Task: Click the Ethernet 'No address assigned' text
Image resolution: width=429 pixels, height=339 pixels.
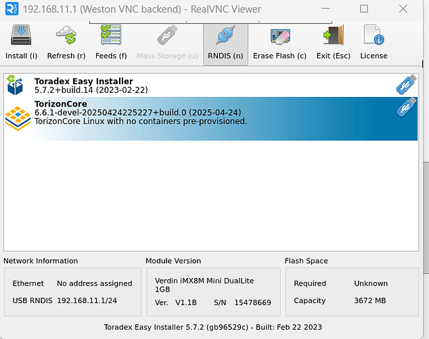Action: 94,283
